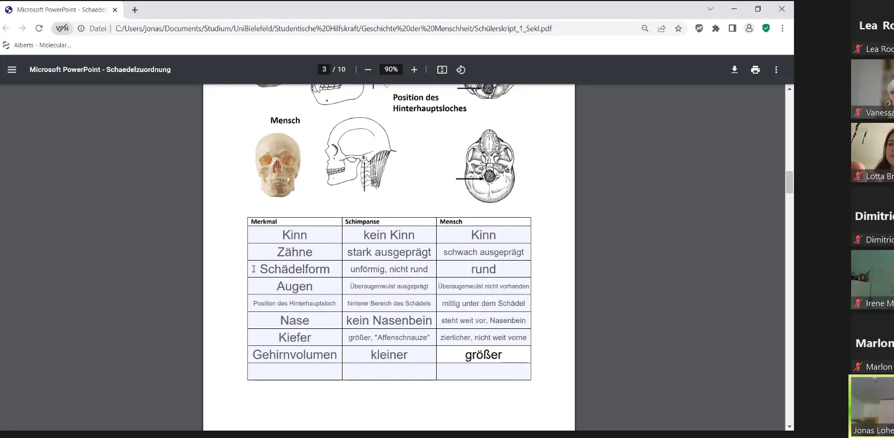This screenshot has width=894, height=438.
Task: Select the human skull photo
Action: coord(278,165)
